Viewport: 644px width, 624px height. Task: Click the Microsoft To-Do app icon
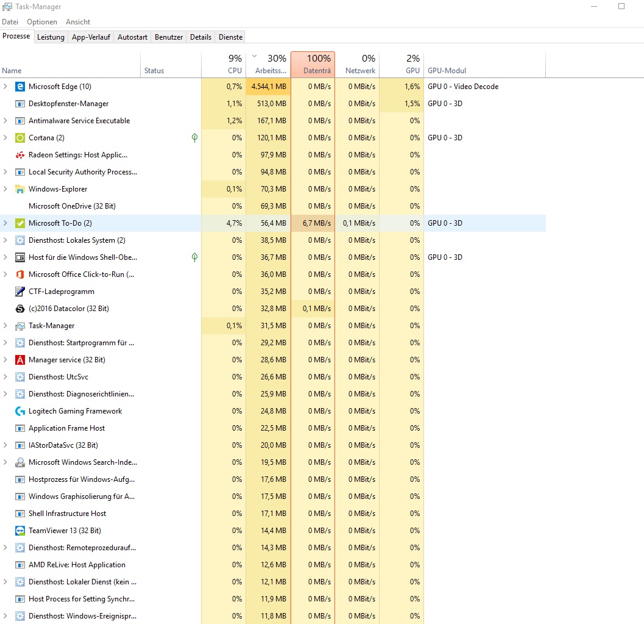click(x=19, y=223)
